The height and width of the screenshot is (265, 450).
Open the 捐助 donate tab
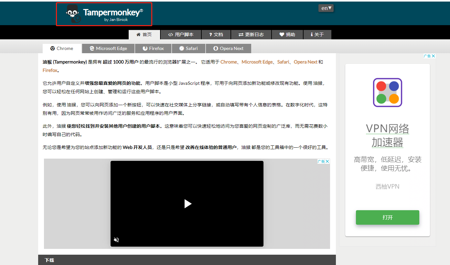coord(287,34)
